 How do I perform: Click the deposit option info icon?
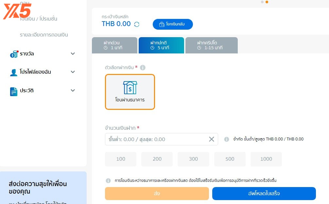[x=143, y=67]
